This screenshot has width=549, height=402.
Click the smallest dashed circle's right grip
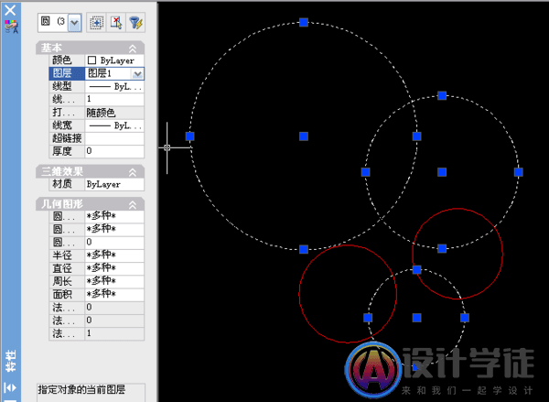465,318
